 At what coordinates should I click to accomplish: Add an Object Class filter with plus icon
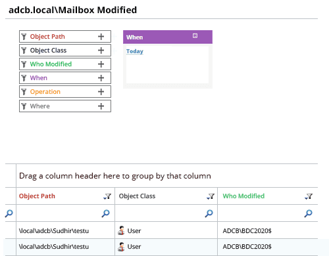[101, 51]
